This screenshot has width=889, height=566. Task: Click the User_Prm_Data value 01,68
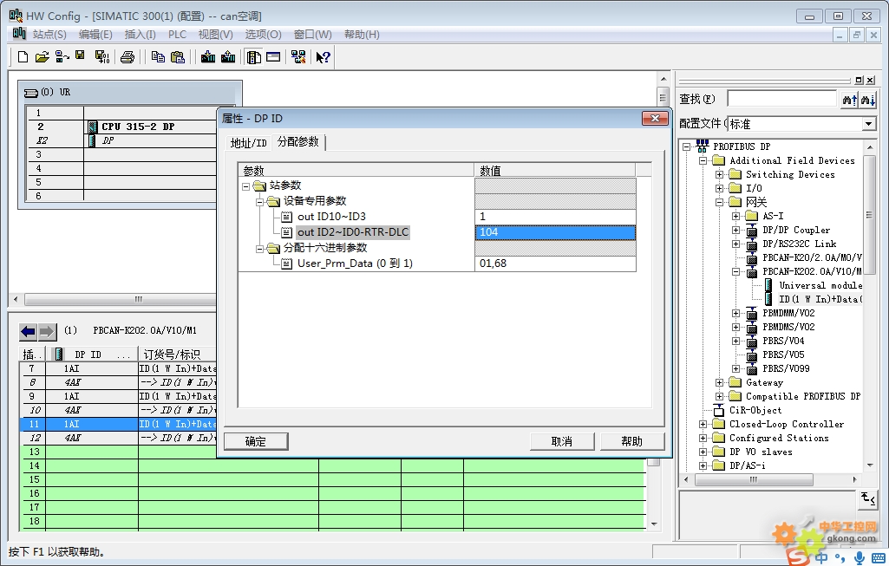555,264
